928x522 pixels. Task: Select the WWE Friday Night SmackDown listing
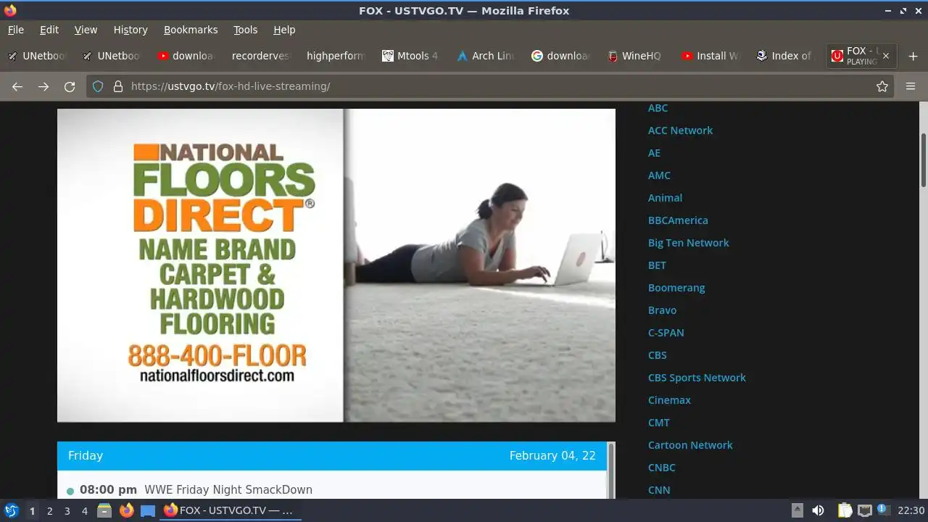228,490
